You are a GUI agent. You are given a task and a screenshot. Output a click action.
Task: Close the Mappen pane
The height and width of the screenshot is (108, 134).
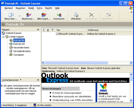38,30
